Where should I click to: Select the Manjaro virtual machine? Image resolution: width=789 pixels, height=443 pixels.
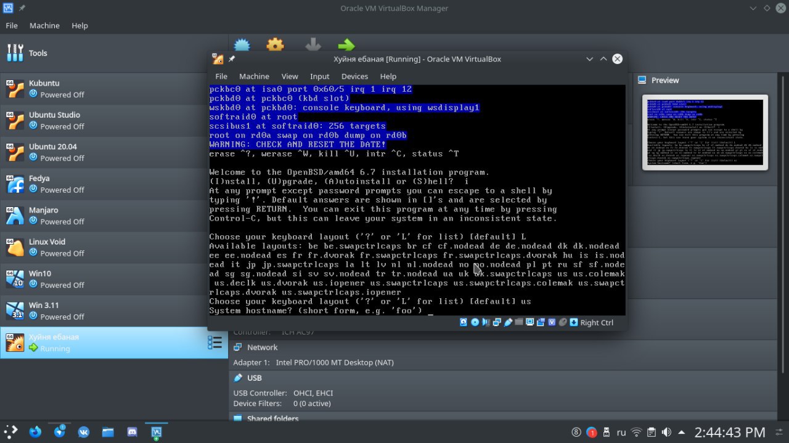(114, 216)
